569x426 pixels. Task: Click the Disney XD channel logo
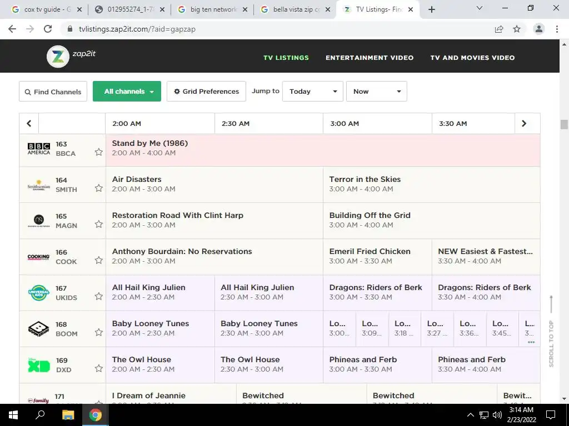(39, 365)
